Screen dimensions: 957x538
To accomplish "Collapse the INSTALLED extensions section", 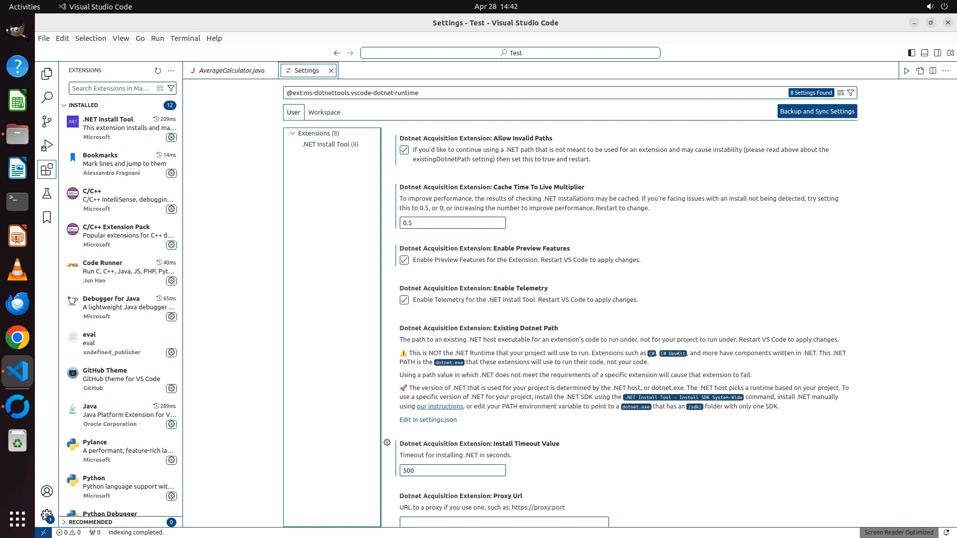I will [x=64, y=105].
